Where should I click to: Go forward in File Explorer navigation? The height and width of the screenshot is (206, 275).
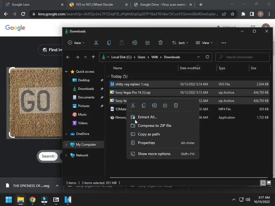77,57
